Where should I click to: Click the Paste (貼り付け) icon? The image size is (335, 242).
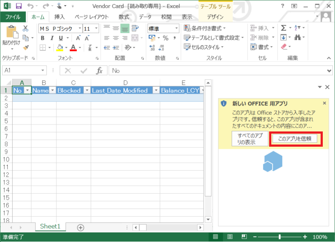tap(12, 32)
